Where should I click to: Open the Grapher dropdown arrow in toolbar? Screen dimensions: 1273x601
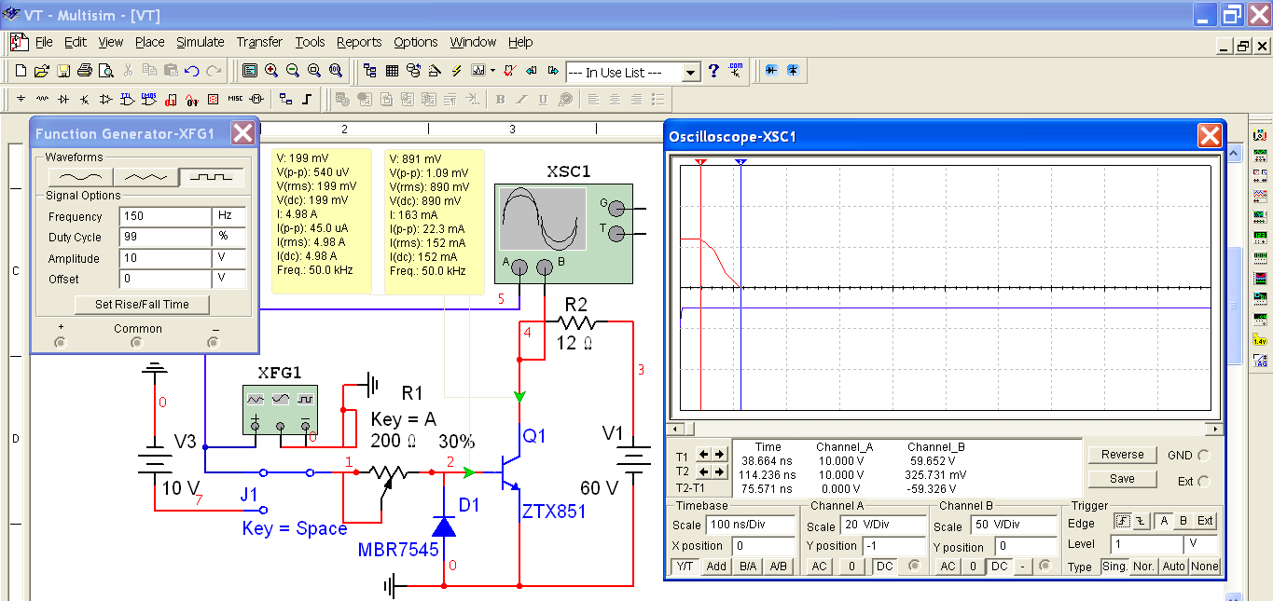(491, 71)
